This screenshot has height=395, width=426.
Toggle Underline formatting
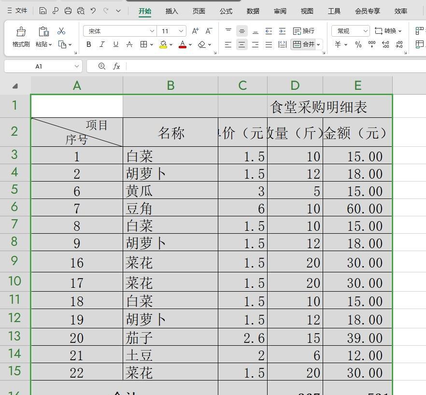pyautogui.click(x=116, y=44)
